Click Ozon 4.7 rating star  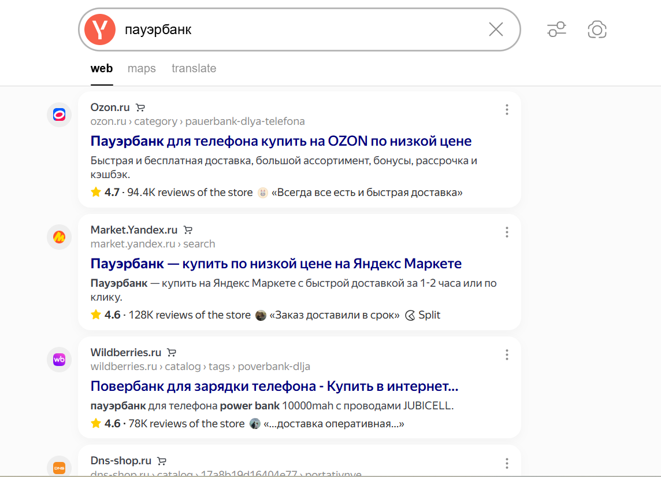point(96,193)
